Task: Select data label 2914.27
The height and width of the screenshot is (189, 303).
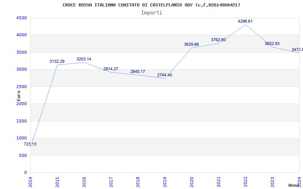Action: (111, 69)
